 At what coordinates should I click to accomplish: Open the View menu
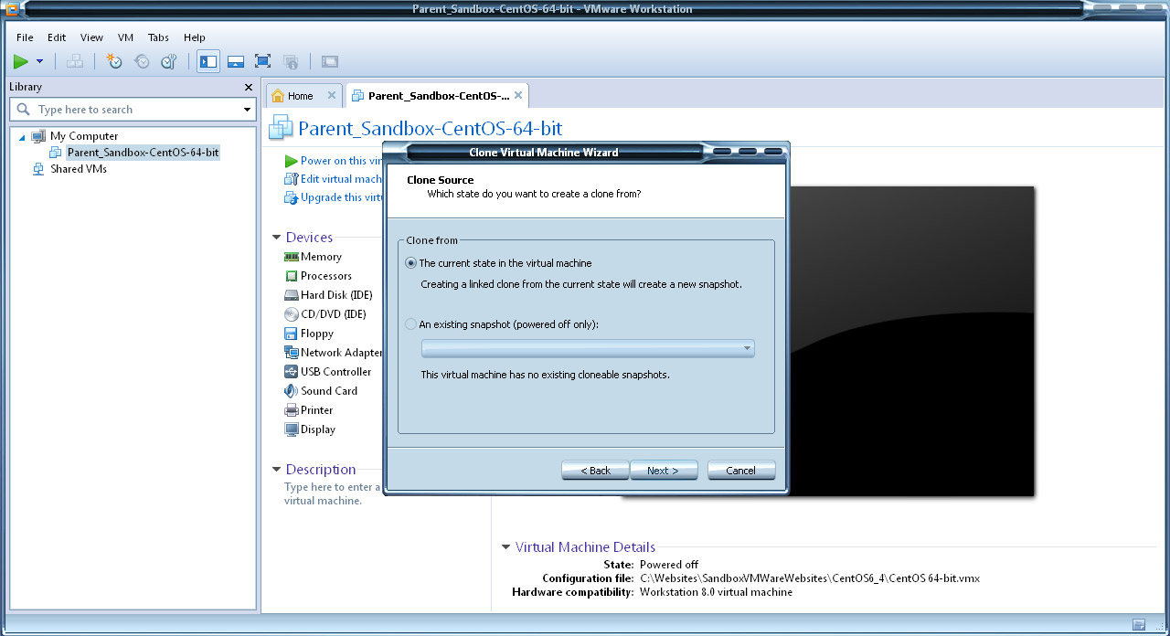(91, 37)
